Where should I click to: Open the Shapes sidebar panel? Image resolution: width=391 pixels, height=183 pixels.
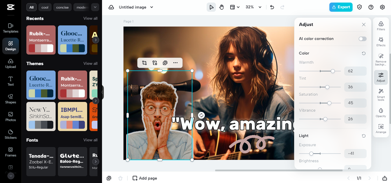[x=11, y=99]
